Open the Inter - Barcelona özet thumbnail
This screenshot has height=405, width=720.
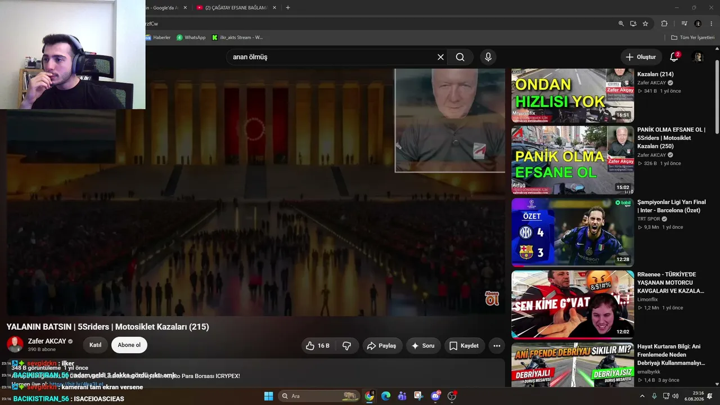point(573,232)
